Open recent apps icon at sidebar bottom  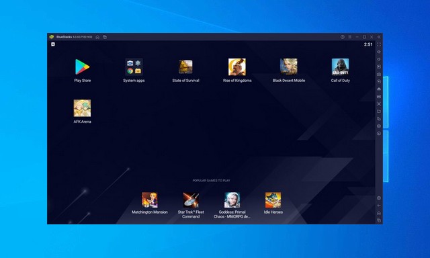pos(379,220)
